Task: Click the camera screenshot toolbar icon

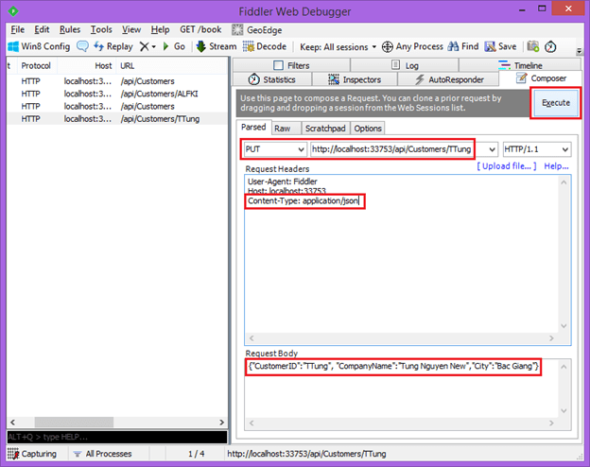Action: click(x=533, y=46)
